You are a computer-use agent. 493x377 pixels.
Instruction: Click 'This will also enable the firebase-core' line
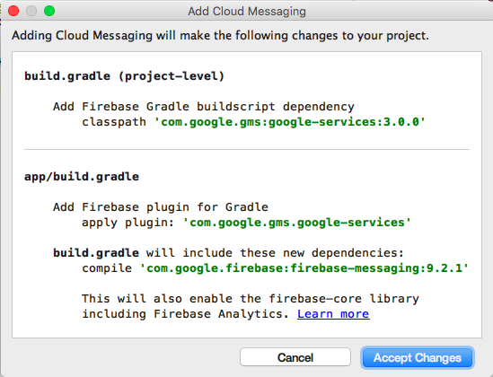(x=251, y=298)
